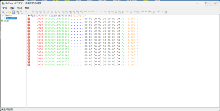Image resolution: width=220 pixels, height=111 pixels.
Task: Click the red icon on row 0000
Action: 29,19
